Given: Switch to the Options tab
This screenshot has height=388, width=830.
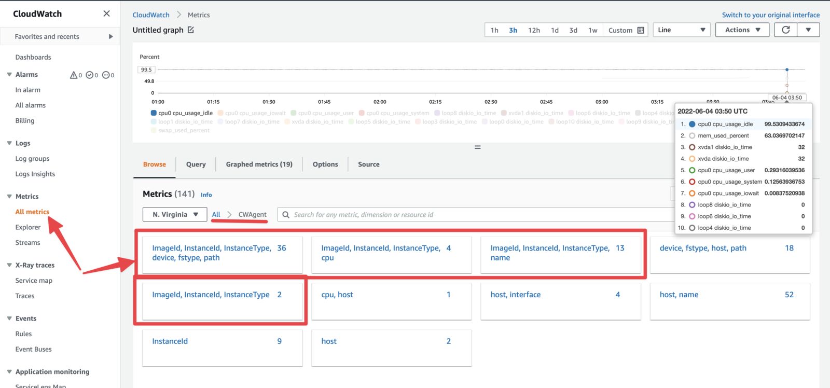Looking at the screenshot, I should [325, 164].
